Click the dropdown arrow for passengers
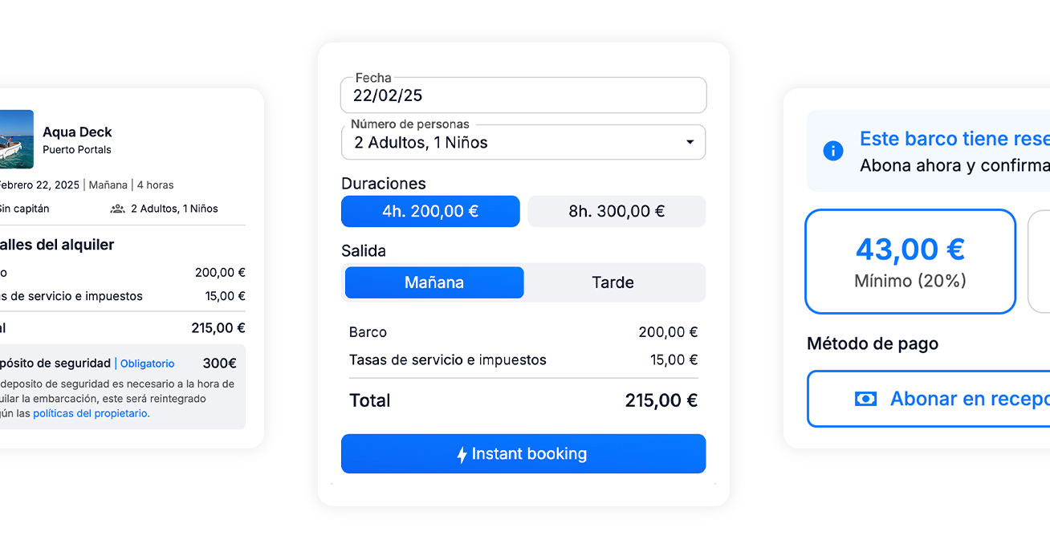This screenshot has height=552, width=1050. click(x=690, y=143)
